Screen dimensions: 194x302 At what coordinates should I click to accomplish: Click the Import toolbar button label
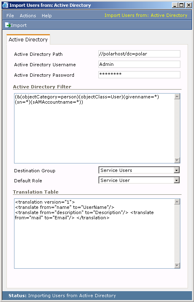coord(19,25)
